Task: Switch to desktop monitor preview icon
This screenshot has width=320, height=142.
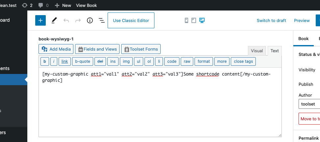Action: coord(202,20)
